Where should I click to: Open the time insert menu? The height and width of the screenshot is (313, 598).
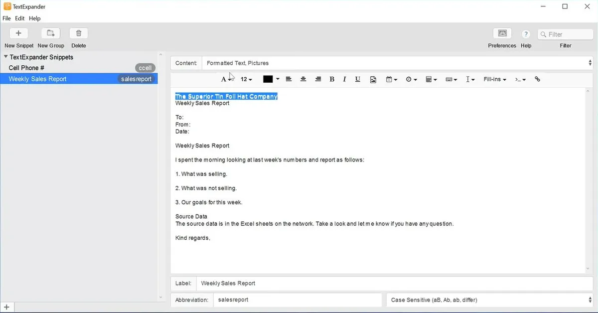[411, 79]
